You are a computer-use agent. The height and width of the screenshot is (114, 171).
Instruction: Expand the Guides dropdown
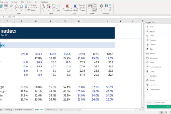[x=32, y=10]
